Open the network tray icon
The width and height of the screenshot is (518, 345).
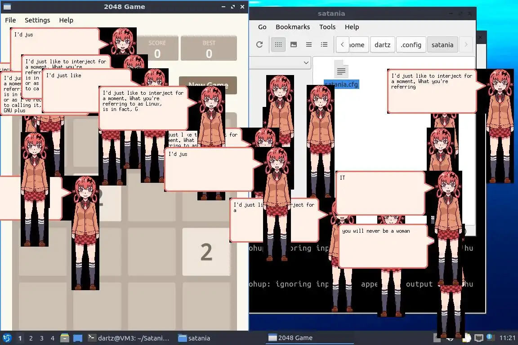(479, 338)
